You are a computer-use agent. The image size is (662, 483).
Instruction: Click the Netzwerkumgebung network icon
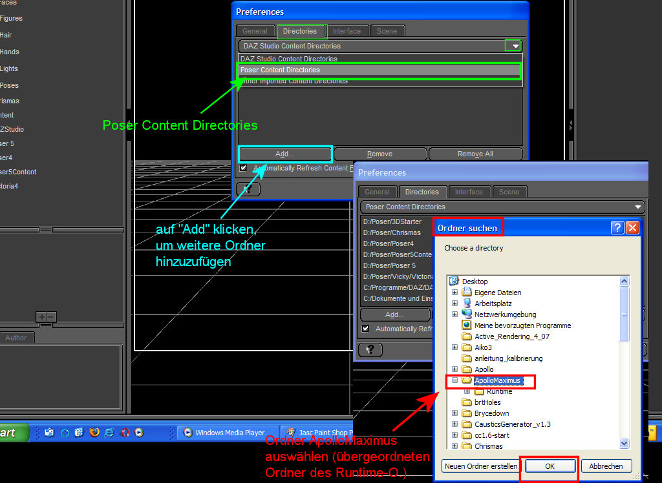(467, 314)
